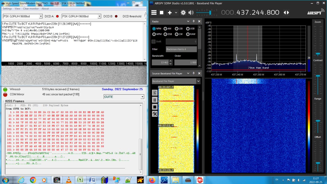Switch to Firefox in the taskbar
Screen dimensions: 327x184
[x=152, y=180]
